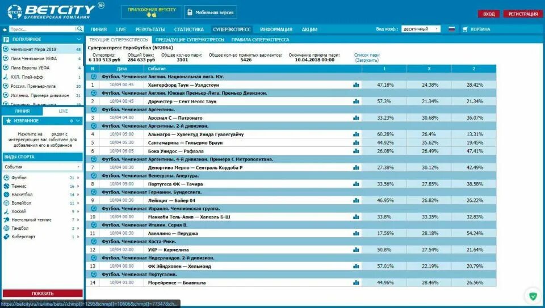545x308 pixels.
Task: Pick draw X at 21.34% for Дорчестер
Action: click(x=429, y=102)
